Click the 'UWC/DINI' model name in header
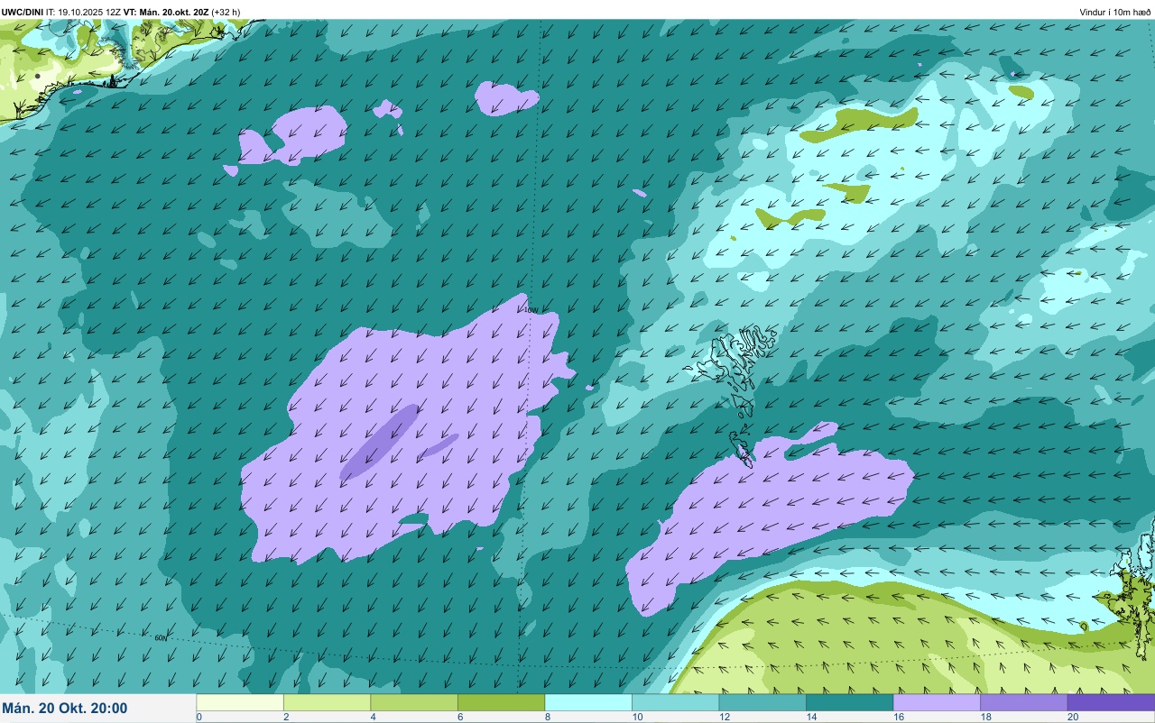1155x723 pixels. 22,12
